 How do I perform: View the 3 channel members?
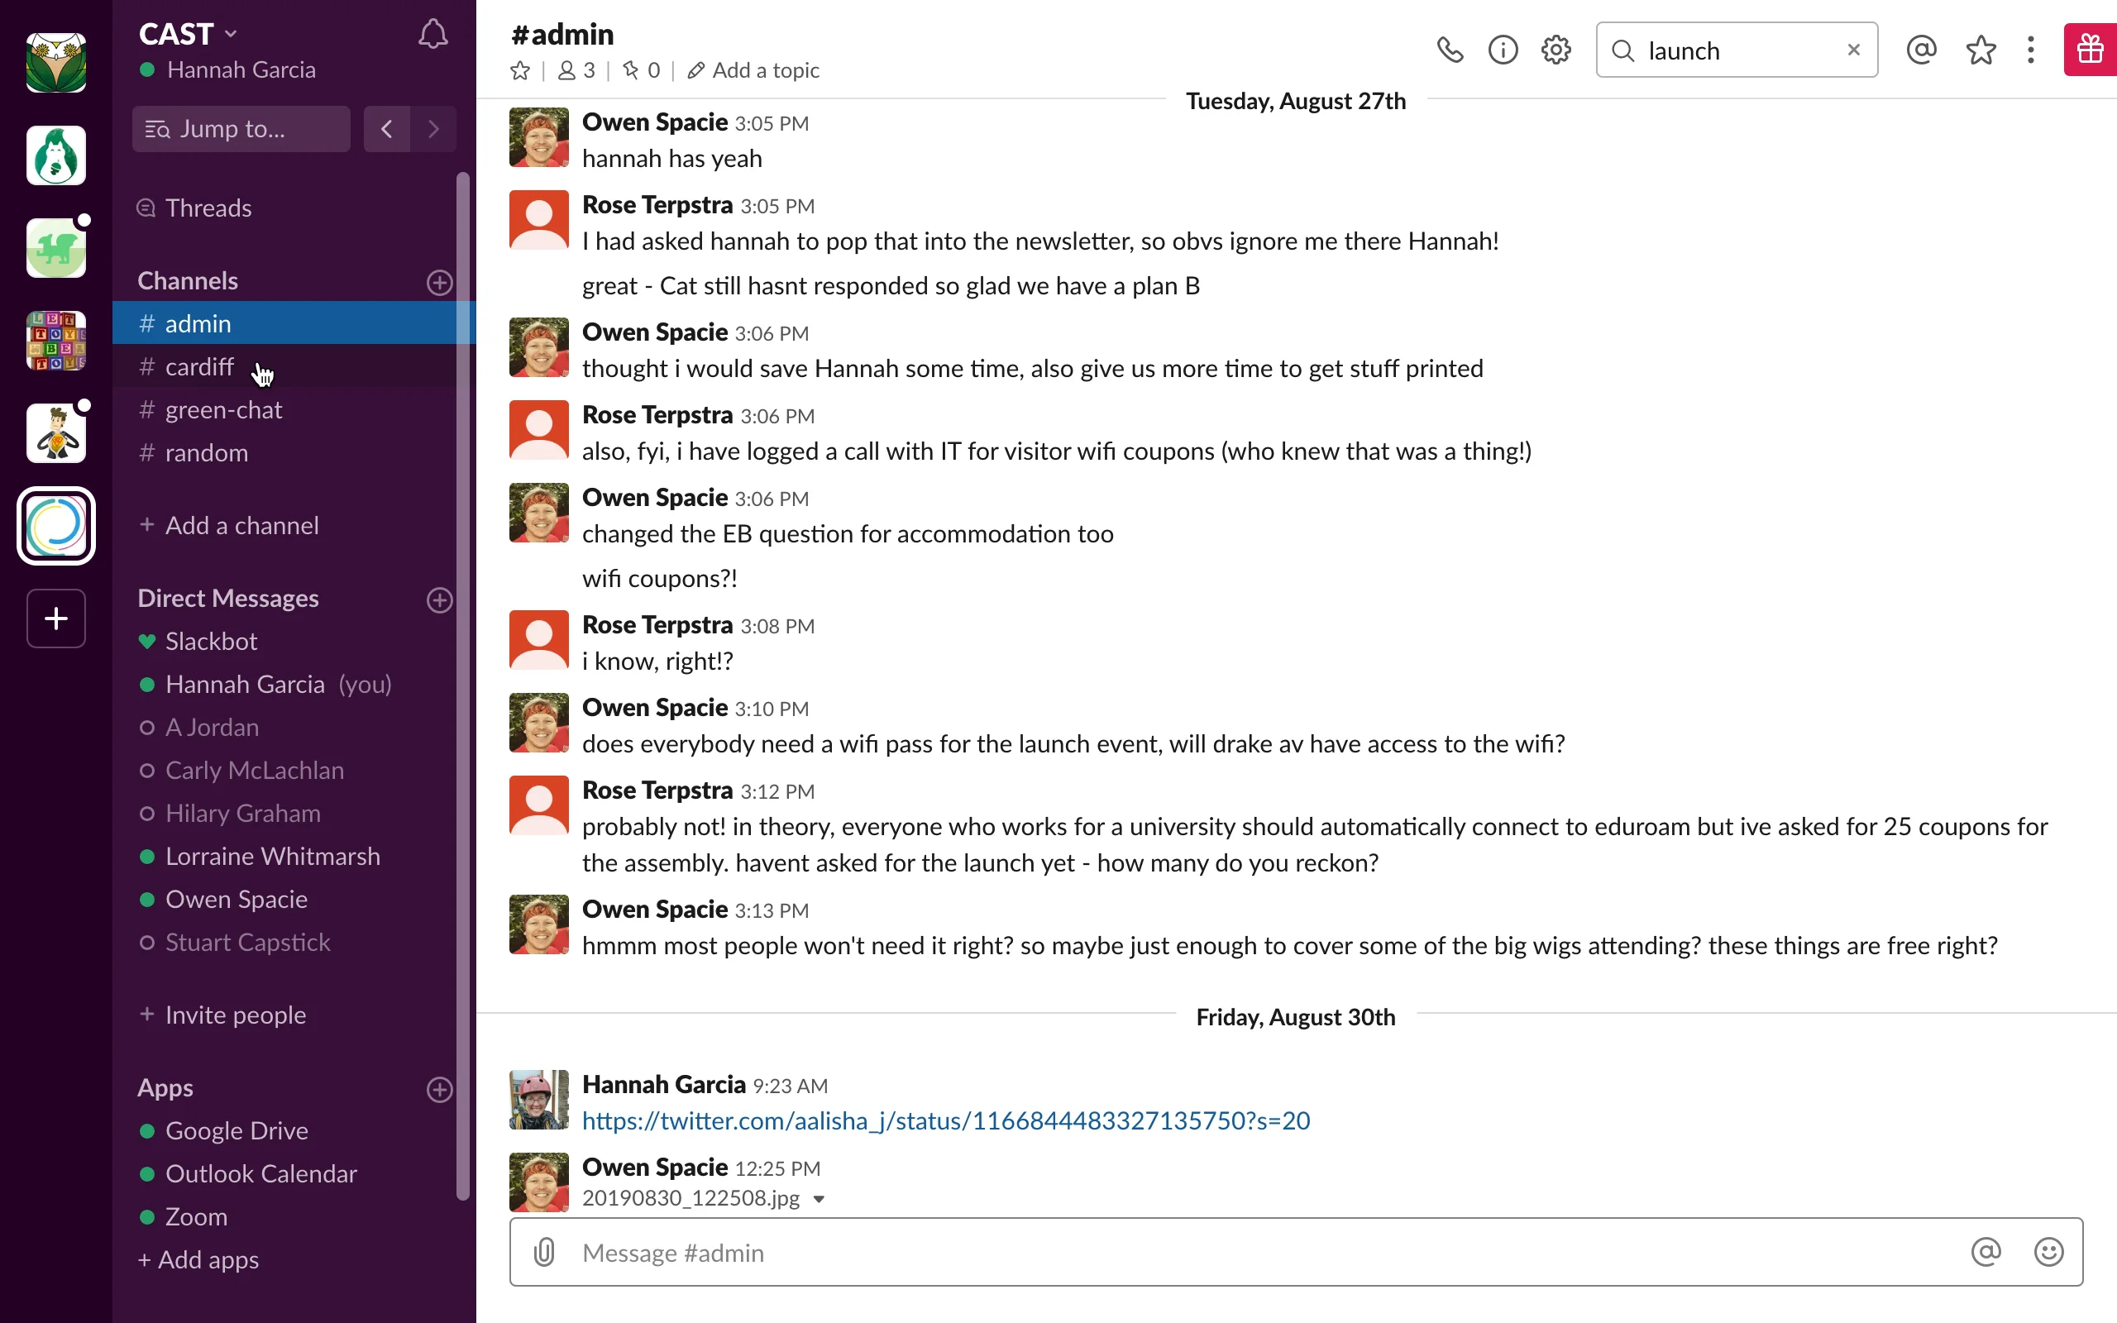pyautogui.click(x=576, y=71)
